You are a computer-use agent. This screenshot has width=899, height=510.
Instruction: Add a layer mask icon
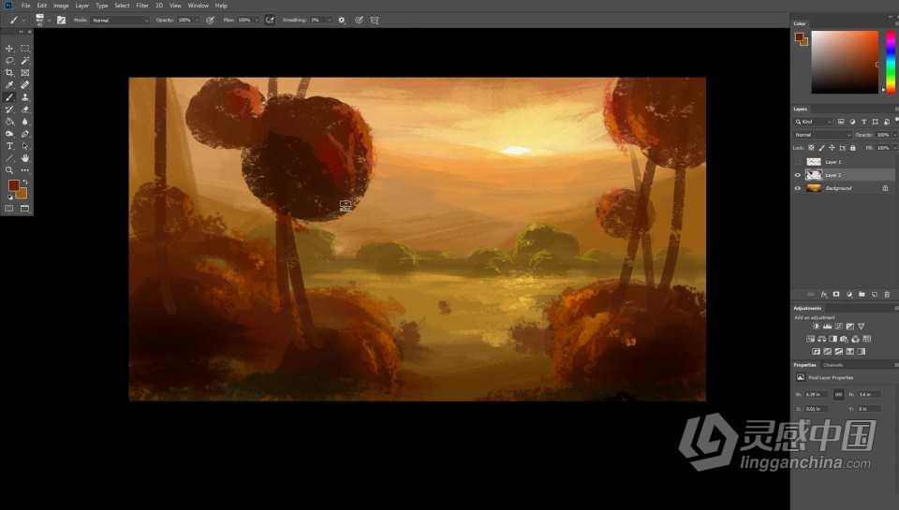pos(836,294)
